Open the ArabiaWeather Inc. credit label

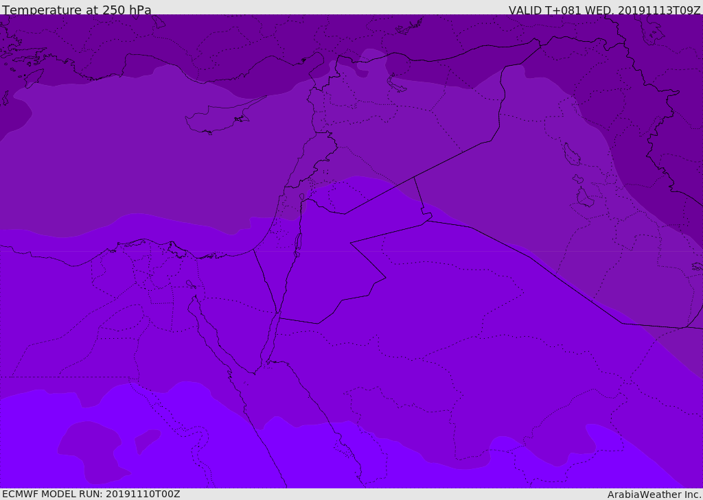(654, 495)
